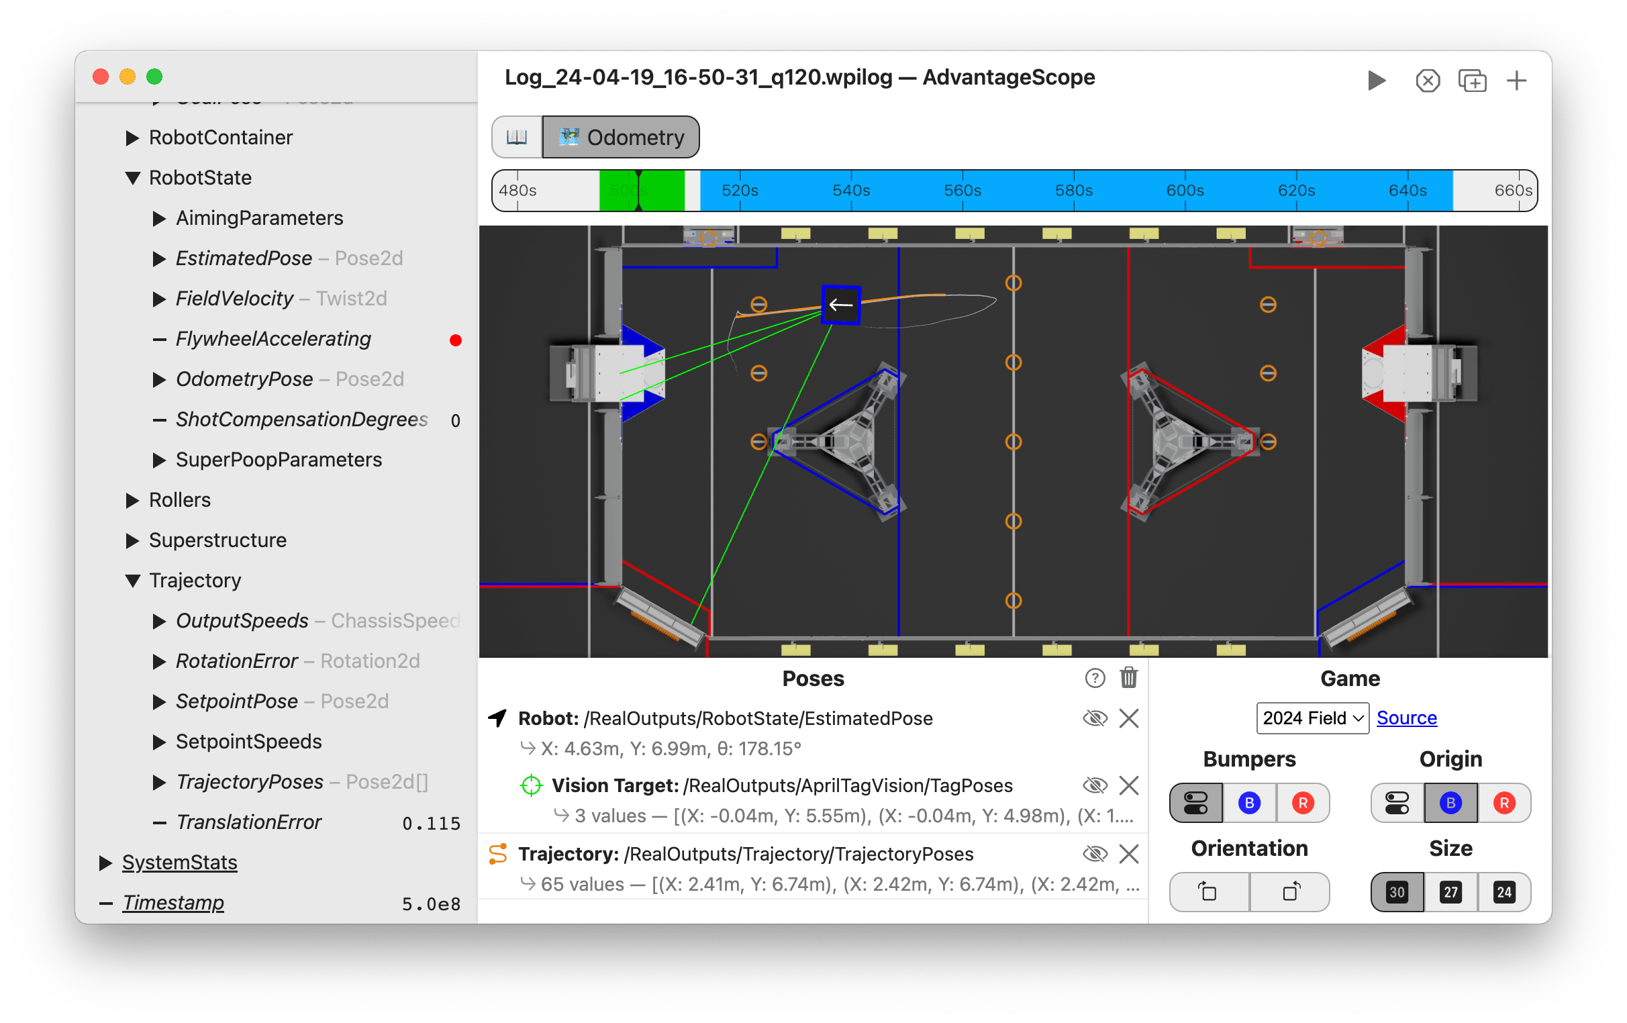Rotate field orientation clockwise
The width and height of the screenshot is (1627, 1023).
[x=1290, y=892]
